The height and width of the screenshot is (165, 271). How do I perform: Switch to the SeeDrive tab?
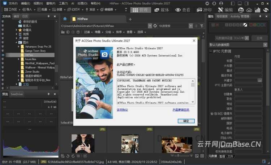[x=17, y=94]
